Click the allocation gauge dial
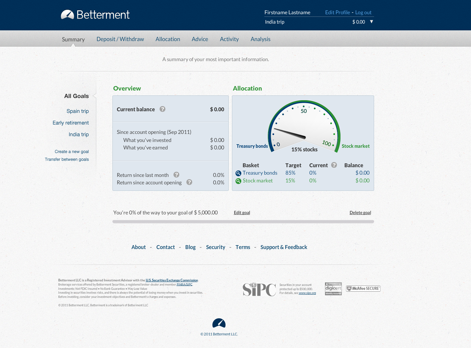 (304, 126)
